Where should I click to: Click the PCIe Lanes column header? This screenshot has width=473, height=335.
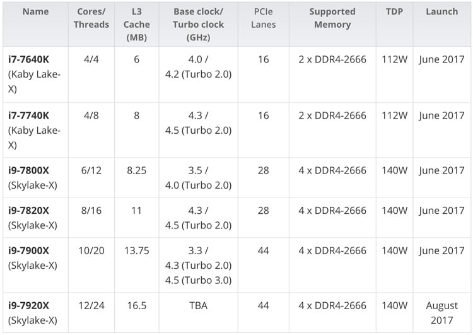[263, 18]
